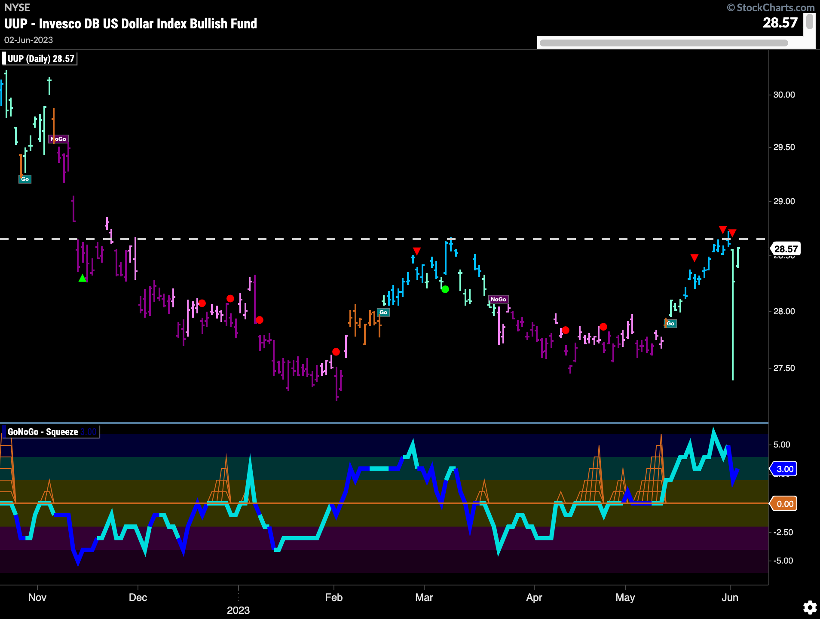Click the Go flag in mid-May
This screenshot has height=619, width=820.
(670, 323)
